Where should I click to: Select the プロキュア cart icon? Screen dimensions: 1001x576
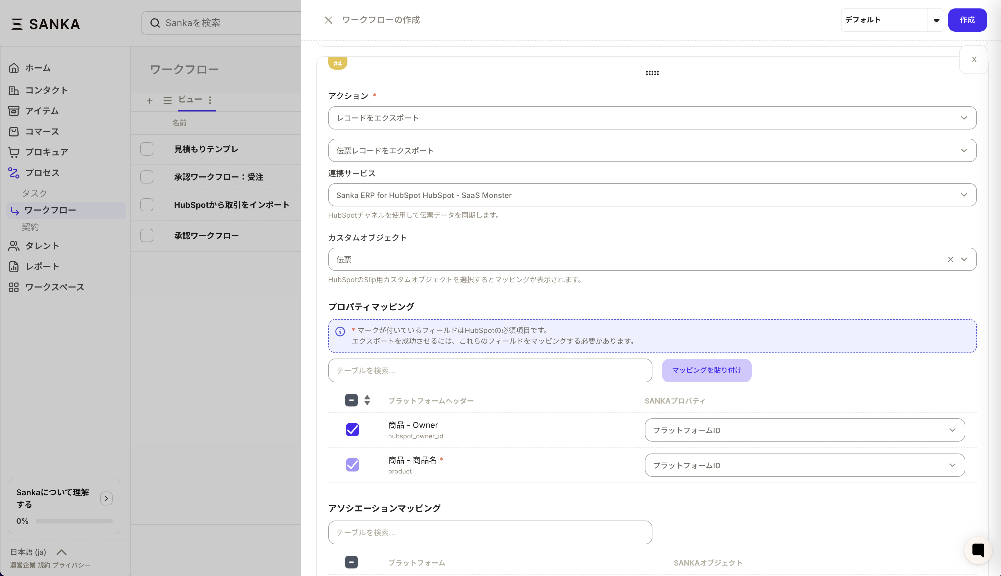(x=14, y=152)
